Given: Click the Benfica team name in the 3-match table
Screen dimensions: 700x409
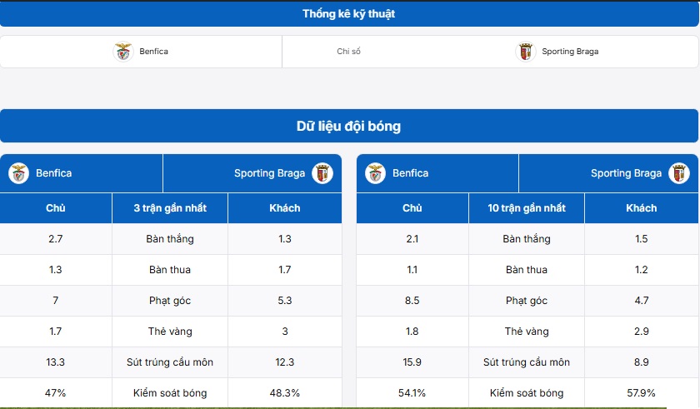Looking at the screenshot, I should (x=53, y=173).
